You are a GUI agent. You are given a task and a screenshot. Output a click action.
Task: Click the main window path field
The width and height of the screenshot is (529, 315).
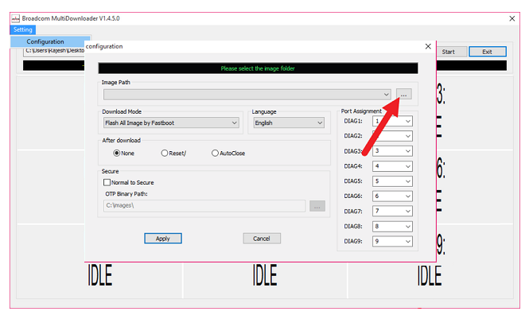point(54,51)
